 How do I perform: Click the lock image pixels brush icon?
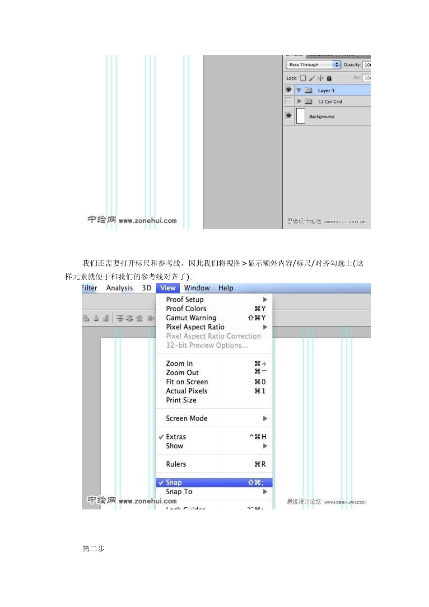(312, 78)
